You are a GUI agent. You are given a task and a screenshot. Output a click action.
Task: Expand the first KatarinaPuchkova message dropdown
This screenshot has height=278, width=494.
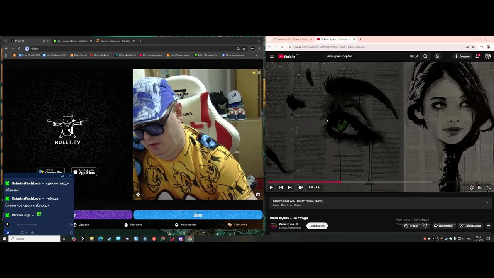pos(43,183)
